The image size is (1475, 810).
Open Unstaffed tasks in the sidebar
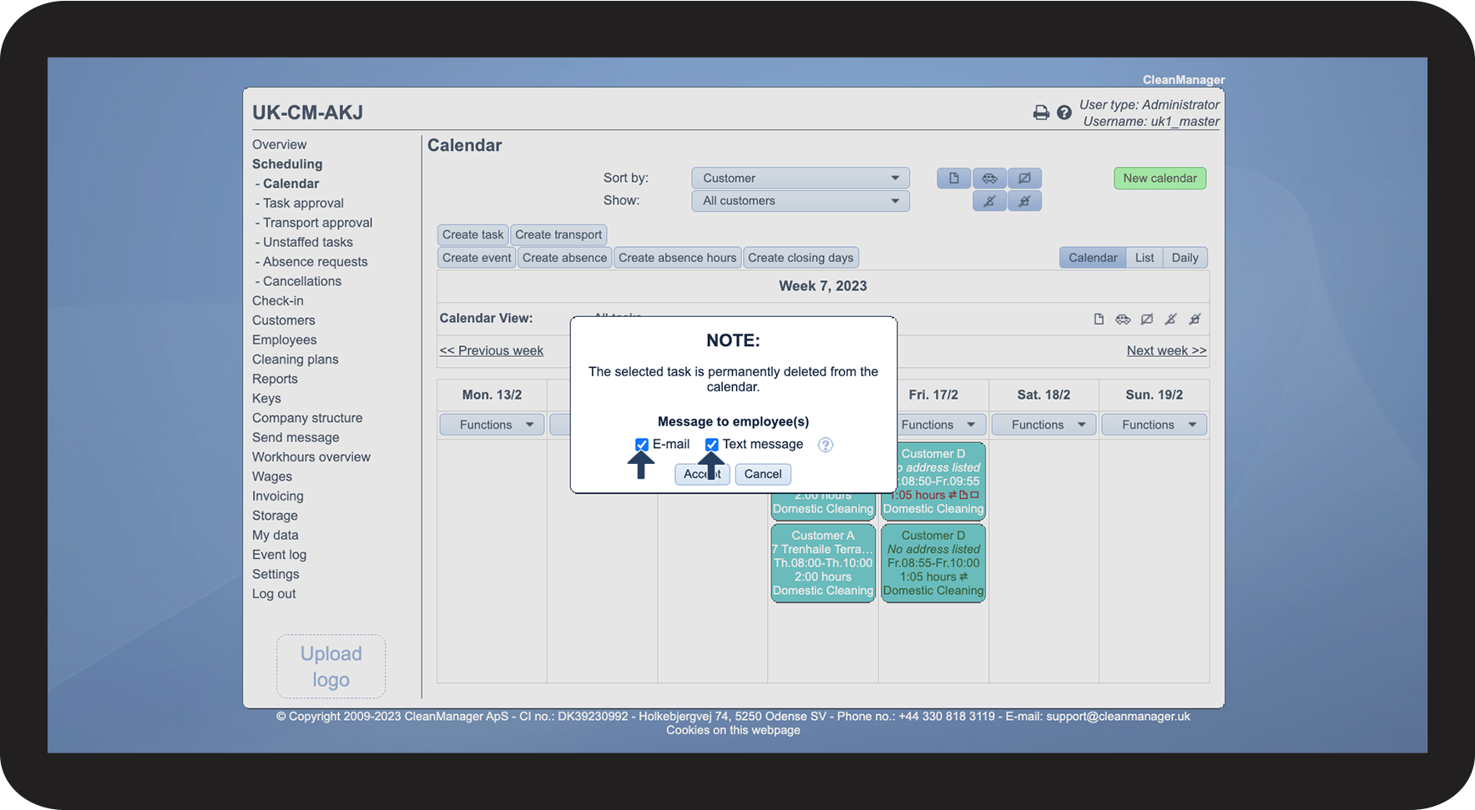pos(308,242)
